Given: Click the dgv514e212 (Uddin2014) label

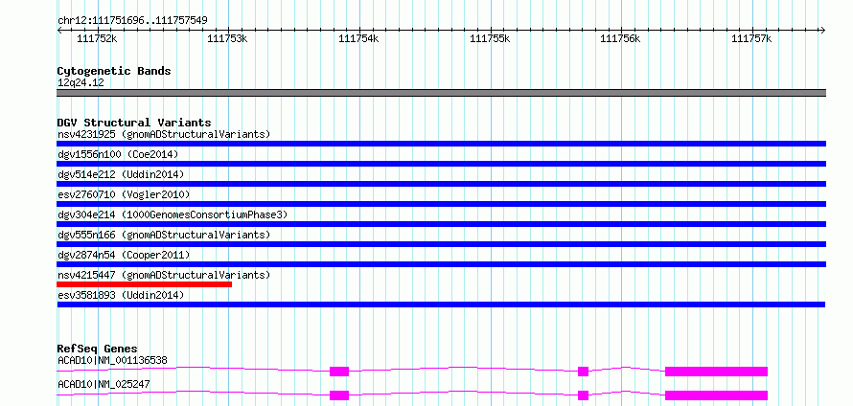Looking at the screenshot, I should [121, 174].
